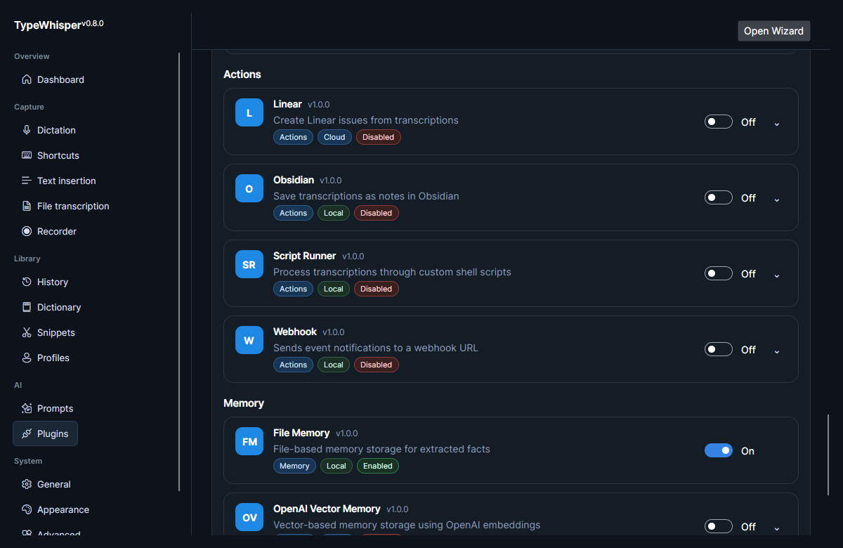Click the sidebar scrollbar
This screenshot has width=843, height=548.
coord(179,270)
